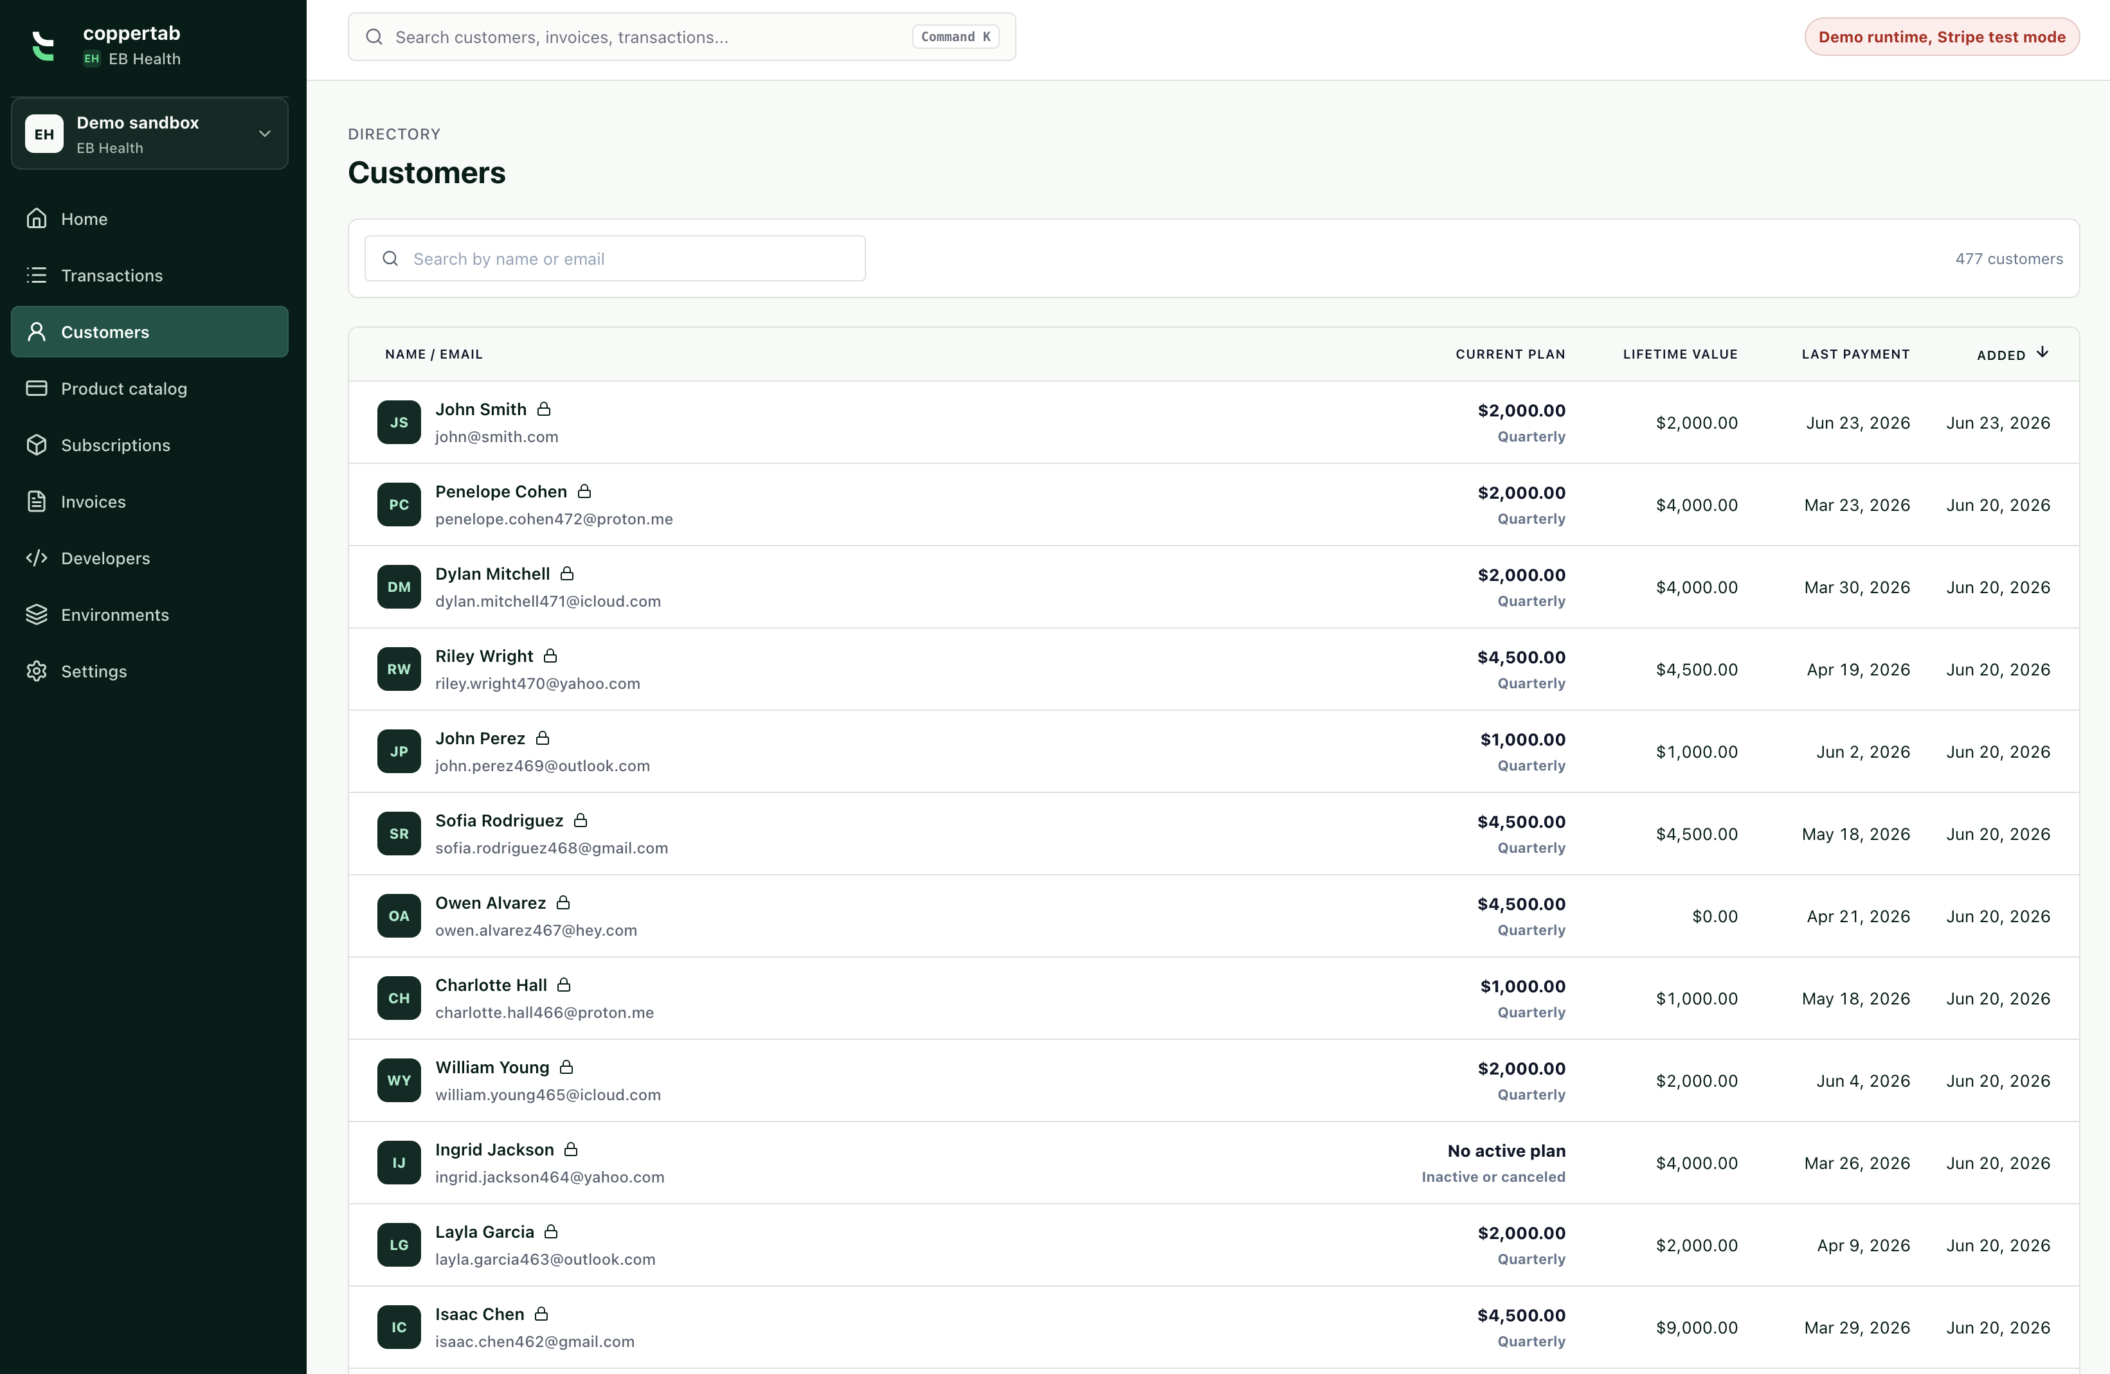2110x1374 pixels.
Task: Click the lock icon beside Riley Wright
Action: [550, 655]
